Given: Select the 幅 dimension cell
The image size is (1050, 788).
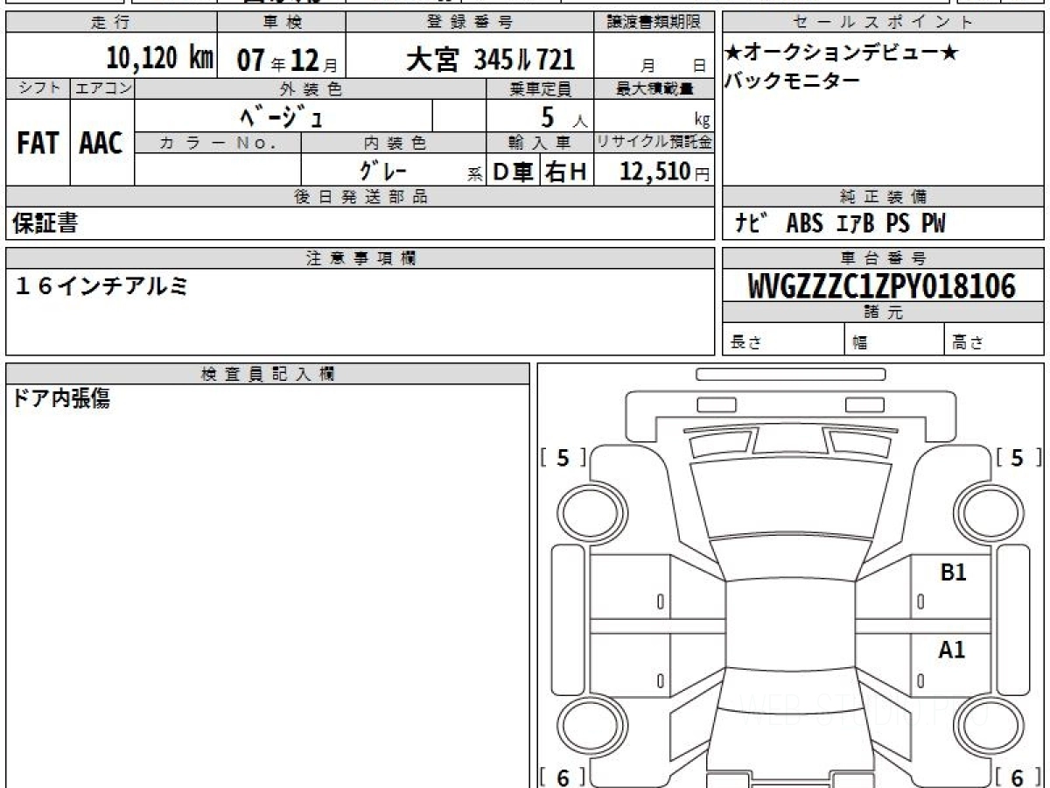Looking at the screenshot, I should [895, 340].
